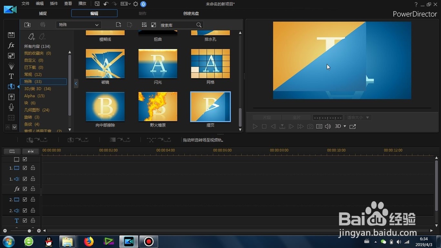Image resolution: width=441 pixels, height=248 pixels.
Task: Select the 破镜 transition thumbnail
Action: (105, 64)
